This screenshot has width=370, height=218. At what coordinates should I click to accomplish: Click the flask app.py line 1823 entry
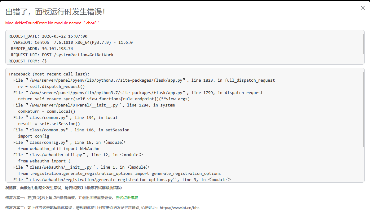tap(144, 80)
